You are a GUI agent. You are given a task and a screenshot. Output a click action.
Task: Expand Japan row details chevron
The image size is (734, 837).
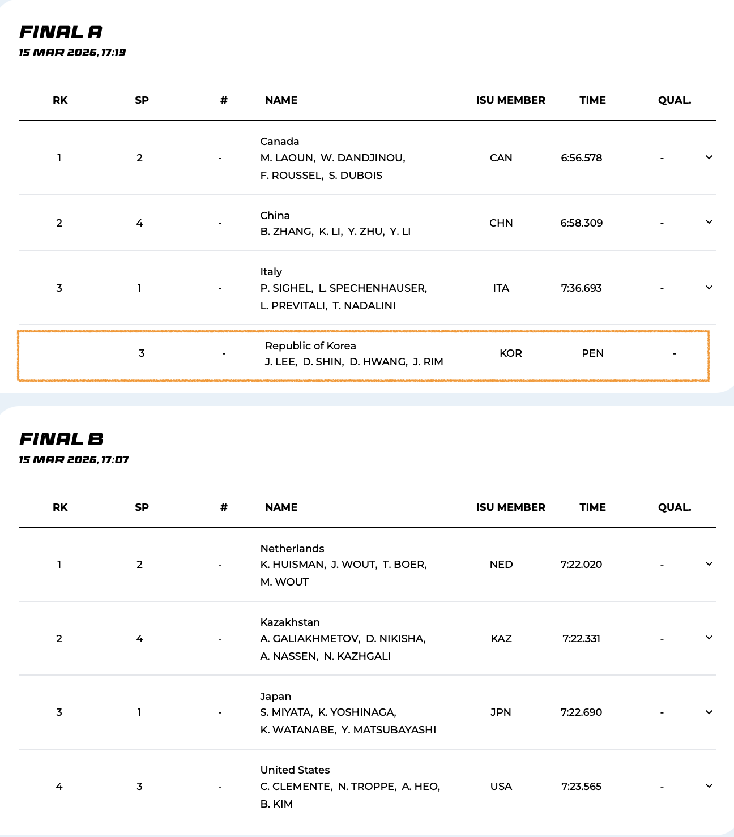pos(709,712)
